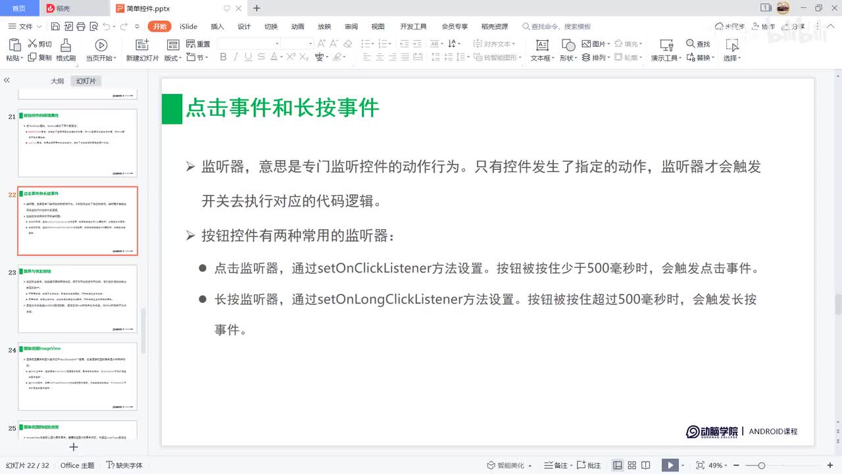
Task: Open the 大纲 (Outline) pane tab
Action: (57, 81)
